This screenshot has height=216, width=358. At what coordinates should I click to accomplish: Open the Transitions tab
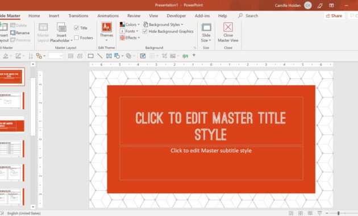[78, 16]
